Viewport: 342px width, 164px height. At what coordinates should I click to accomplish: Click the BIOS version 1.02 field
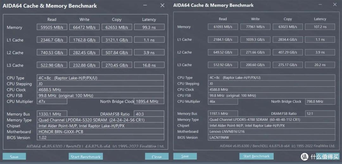pyautogui.click(x=100, y=137)
